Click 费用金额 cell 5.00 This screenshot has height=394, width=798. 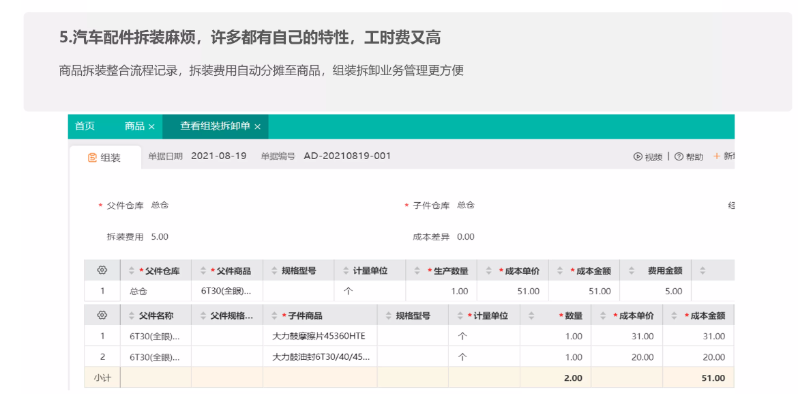click(x=655, y=291)
